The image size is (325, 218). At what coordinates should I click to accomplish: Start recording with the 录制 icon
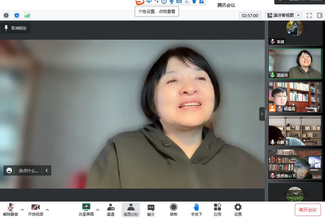tap(174, 209)
